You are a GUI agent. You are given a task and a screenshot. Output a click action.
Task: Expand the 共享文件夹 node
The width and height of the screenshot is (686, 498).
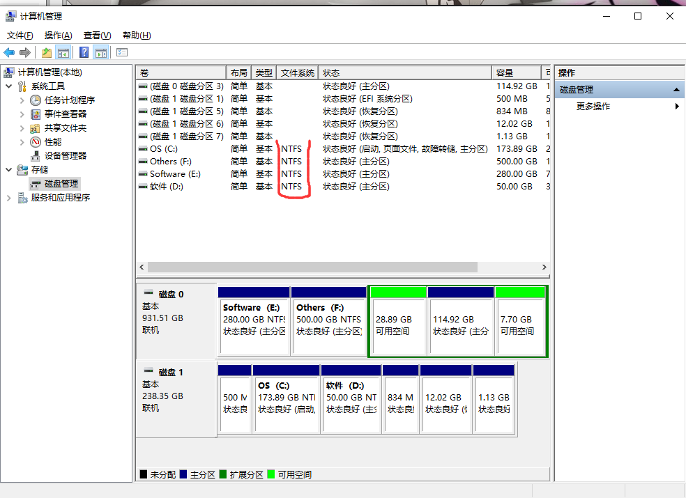[22, 128]
